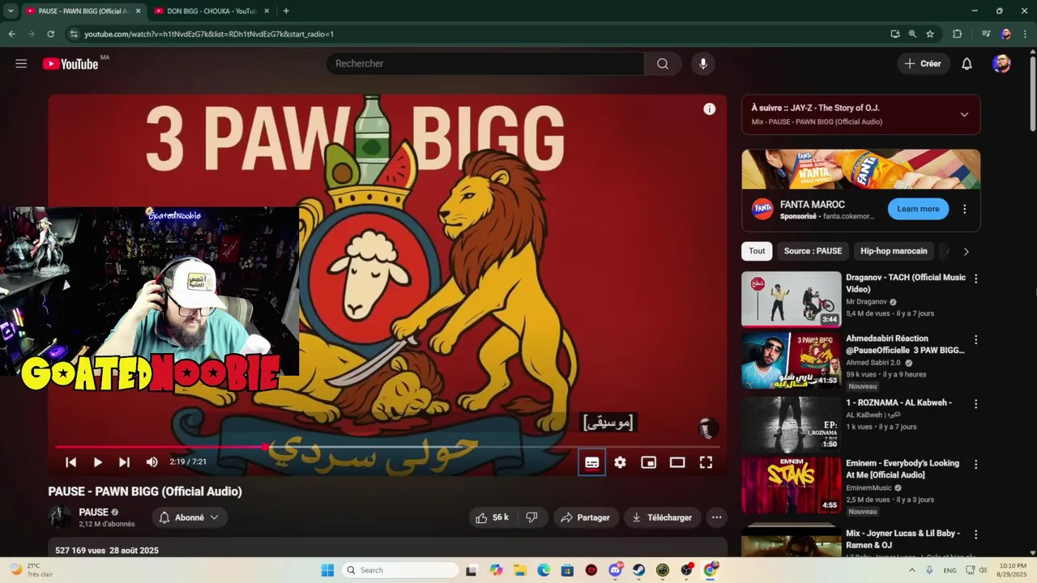Click install app icon in address bar
This screenshot has width=1037, height=583.
pos(894,34)
